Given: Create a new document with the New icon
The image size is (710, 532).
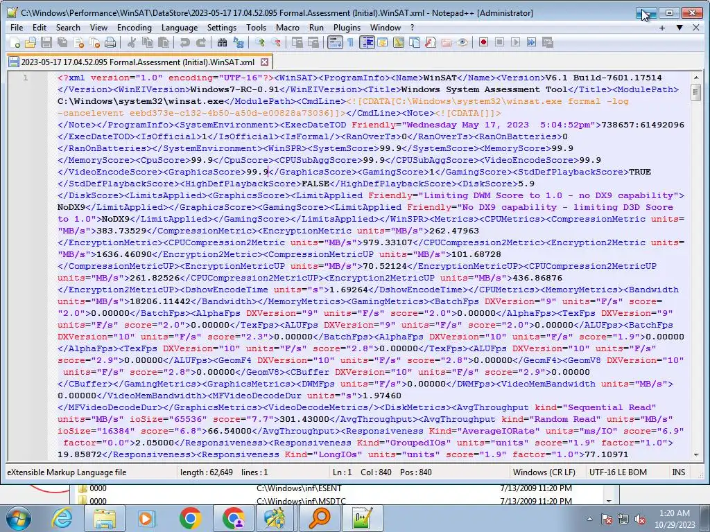Looking at the screenshot, I should pos(15,42).
